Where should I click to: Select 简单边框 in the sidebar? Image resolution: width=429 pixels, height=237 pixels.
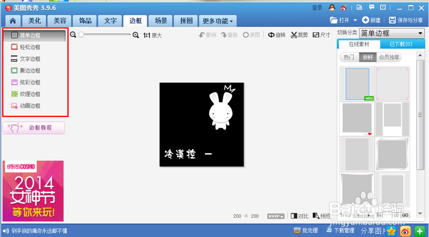pos(34,36)
